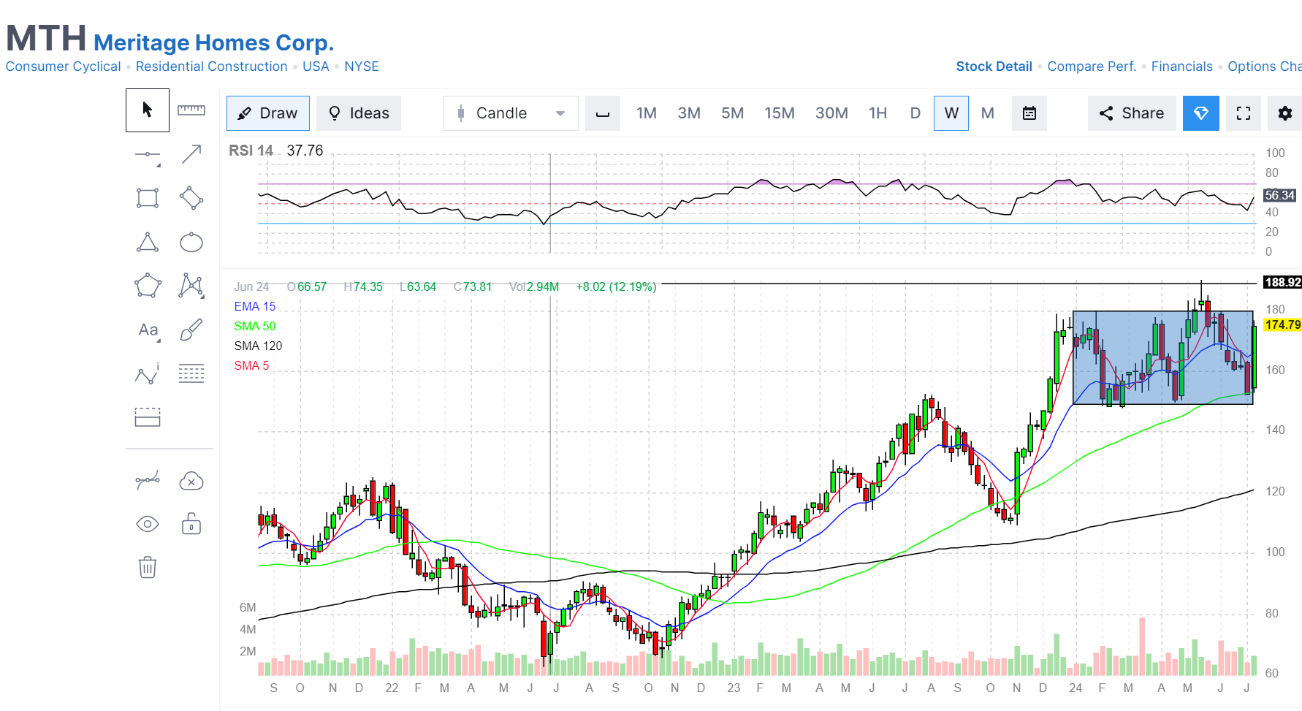This screenshot has height=711, width=1302.
Task: Select the rectangle shape tool
Action: (148, 198)
